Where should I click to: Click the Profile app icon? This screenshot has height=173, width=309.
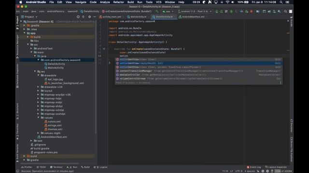(241, 12)
